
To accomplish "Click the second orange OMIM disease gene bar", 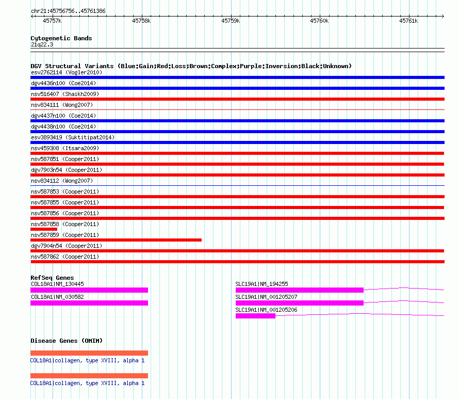I will (x=89, y=376).
